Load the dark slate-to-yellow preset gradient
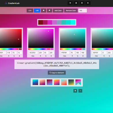The image size is (113, 113). (x=71, y=82)
